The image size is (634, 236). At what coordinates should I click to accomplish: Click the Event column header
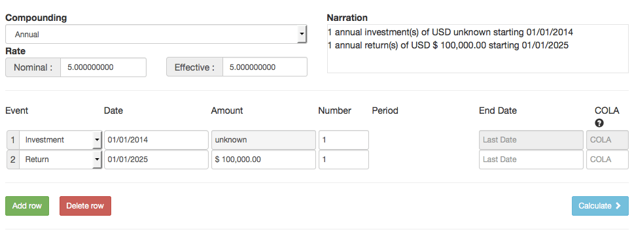pos(16,110)
